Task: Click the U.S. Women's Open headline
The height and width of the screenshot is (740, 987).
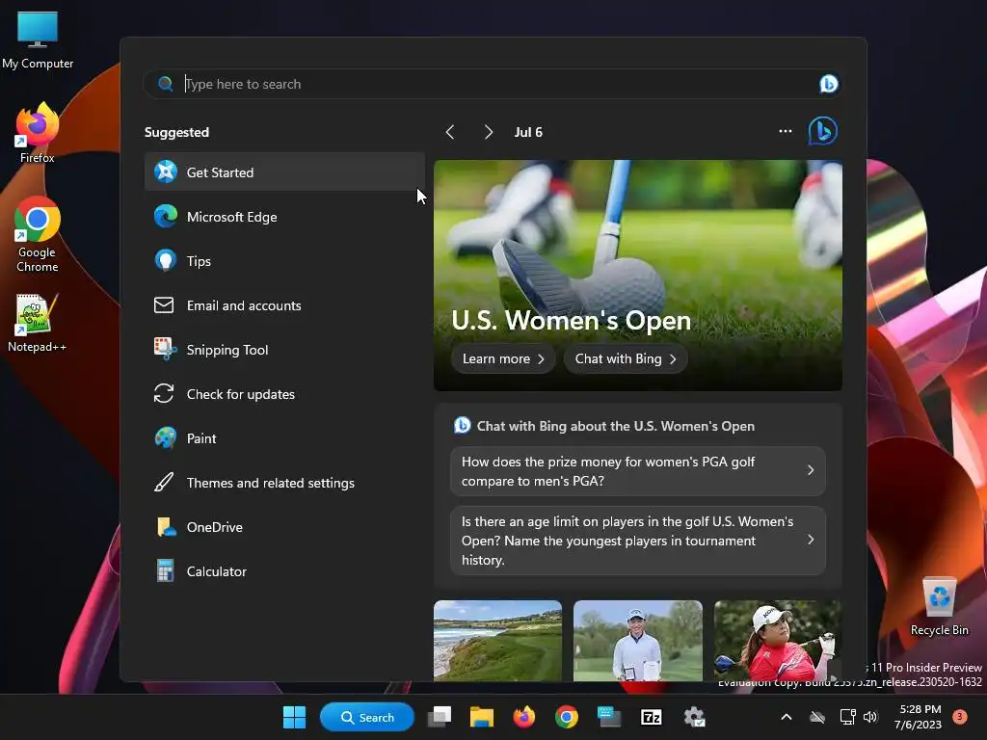Action: coord(571,320)
